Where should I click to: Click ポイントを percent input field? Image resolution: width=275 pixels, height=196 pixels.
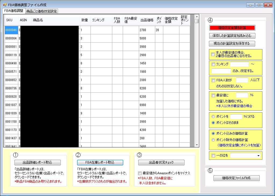point(236,117)
